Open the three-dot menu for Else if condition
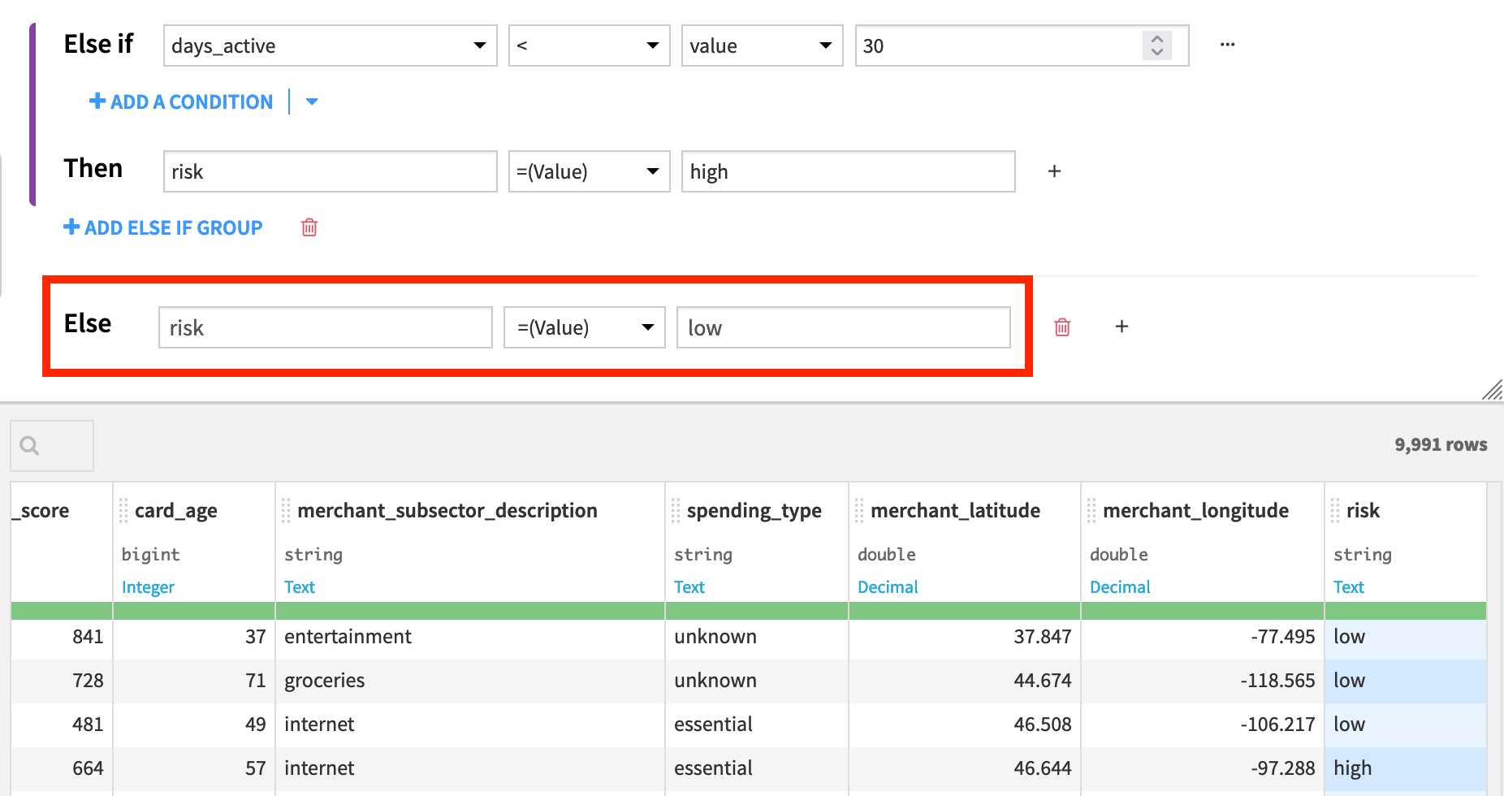The width and height of the screenshot is (1504, 796). click(1227, 45)
